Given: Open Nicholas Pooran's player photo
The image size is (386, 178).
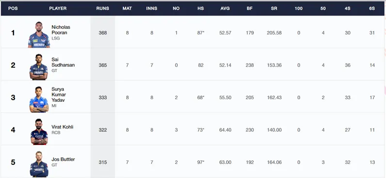Looking at the screenshot, I should [39, 35].
